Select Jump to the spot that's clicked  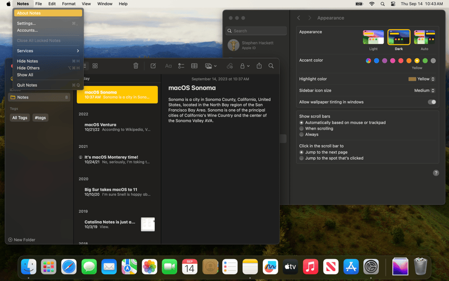[x=301, y=158]
